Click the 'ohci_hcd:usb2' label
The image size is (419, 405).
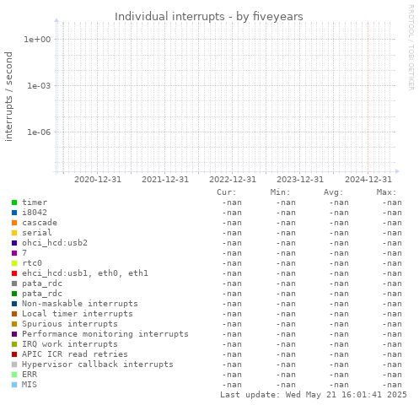click(55, 243)
